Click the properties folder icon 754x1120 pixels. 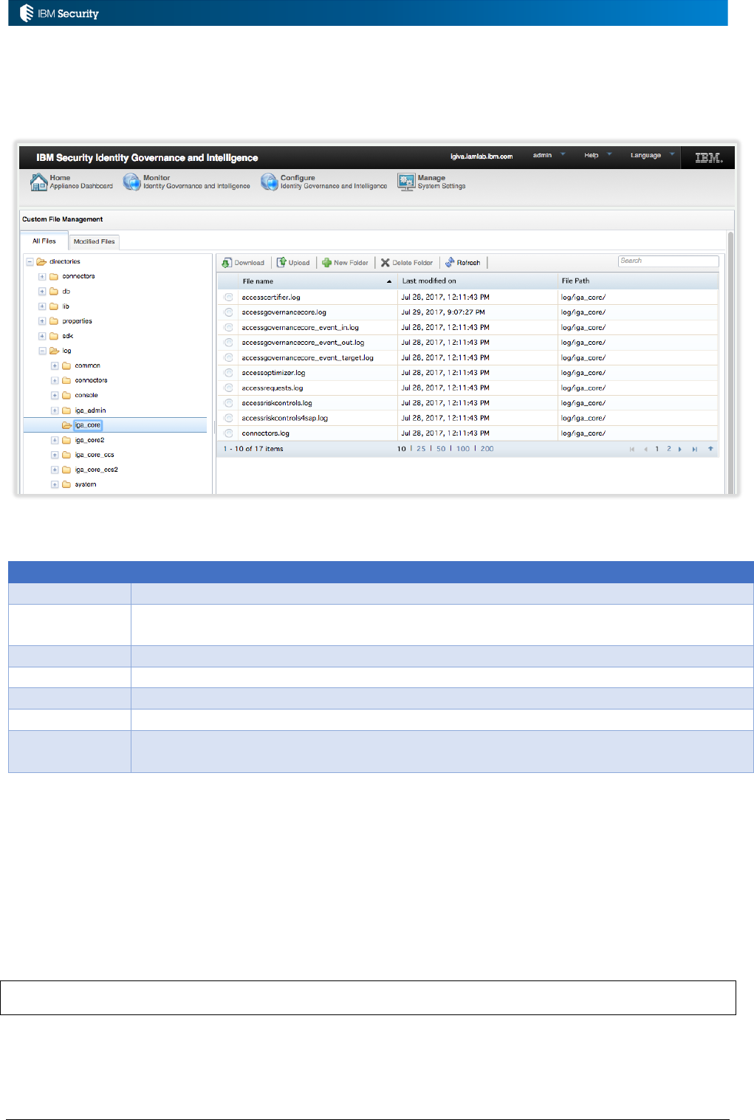click(x=54, y=321)
